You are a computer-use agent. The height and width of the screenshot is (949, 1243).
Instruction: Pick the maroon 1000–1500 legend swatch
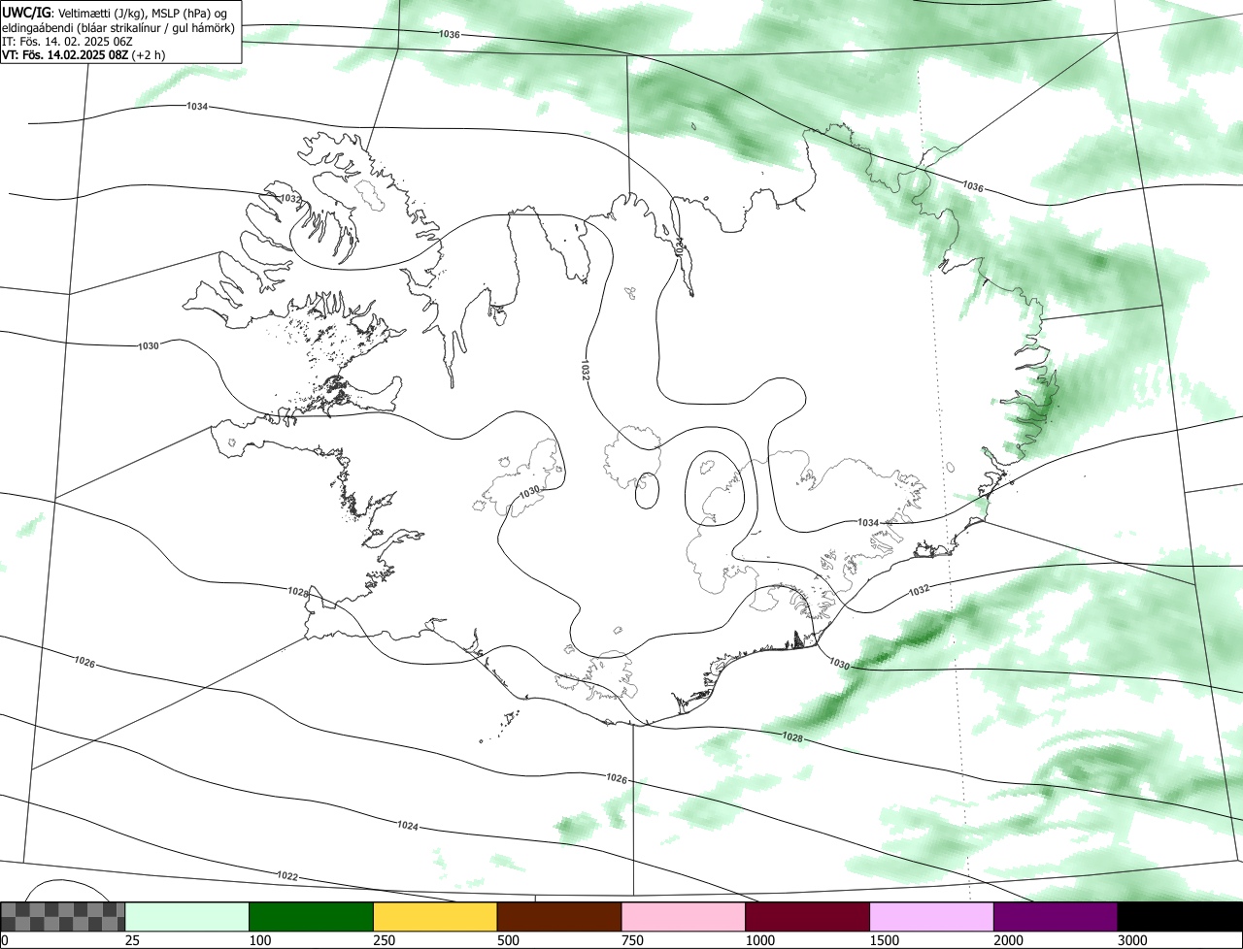808,917
